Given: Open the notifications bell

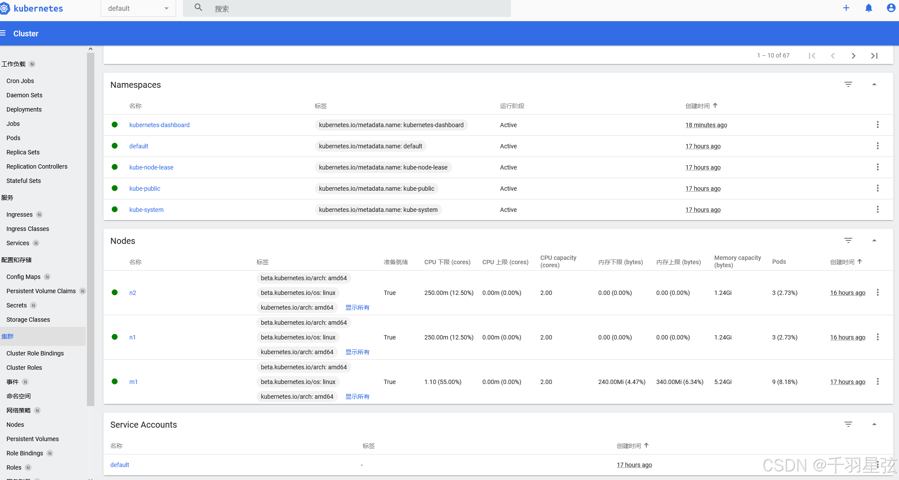Looking at the screenshot, I should pos(868,8).
